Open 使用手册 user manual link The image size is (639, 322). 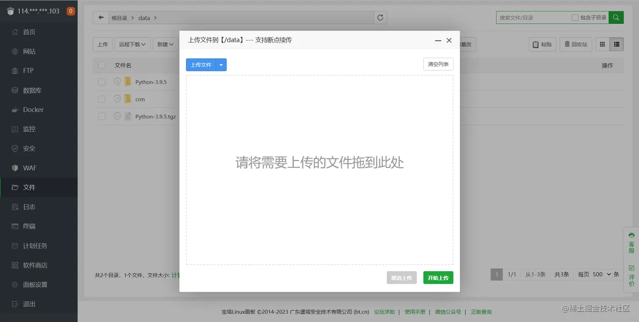pos(415,312)
